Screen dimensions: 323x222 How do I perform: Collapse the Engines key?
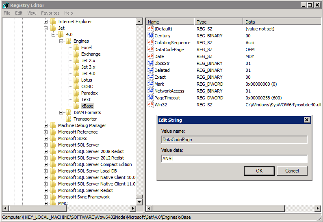tap(61, 41)
